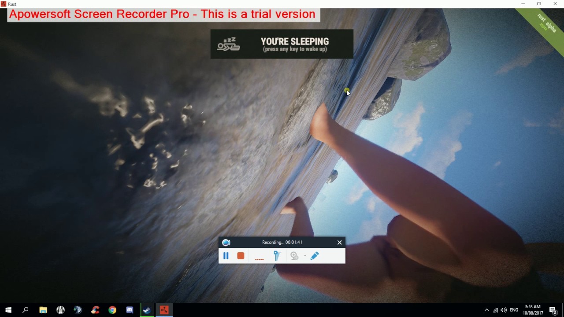This screenshot has width=564, height=317.
Task: Click the Rust game taskbar icon
Action: (164, 310)
